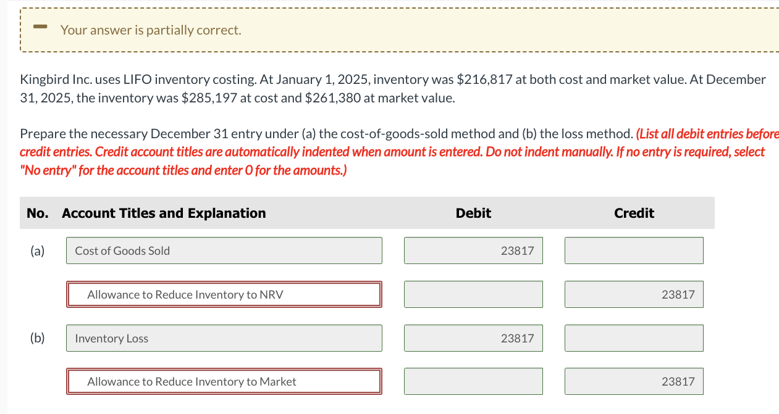Click the debit amount for Inventory Loss

click(473, 338)
